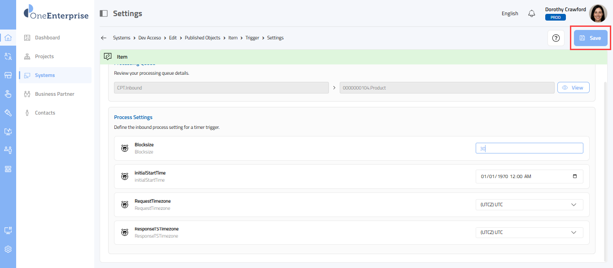Click the home icon in left rail

[8, 38]
